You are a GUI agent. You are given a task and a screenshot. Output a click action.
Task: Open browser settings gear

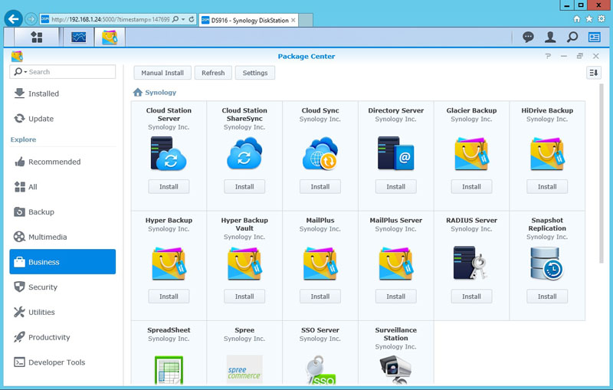click(x=602, y=18)
